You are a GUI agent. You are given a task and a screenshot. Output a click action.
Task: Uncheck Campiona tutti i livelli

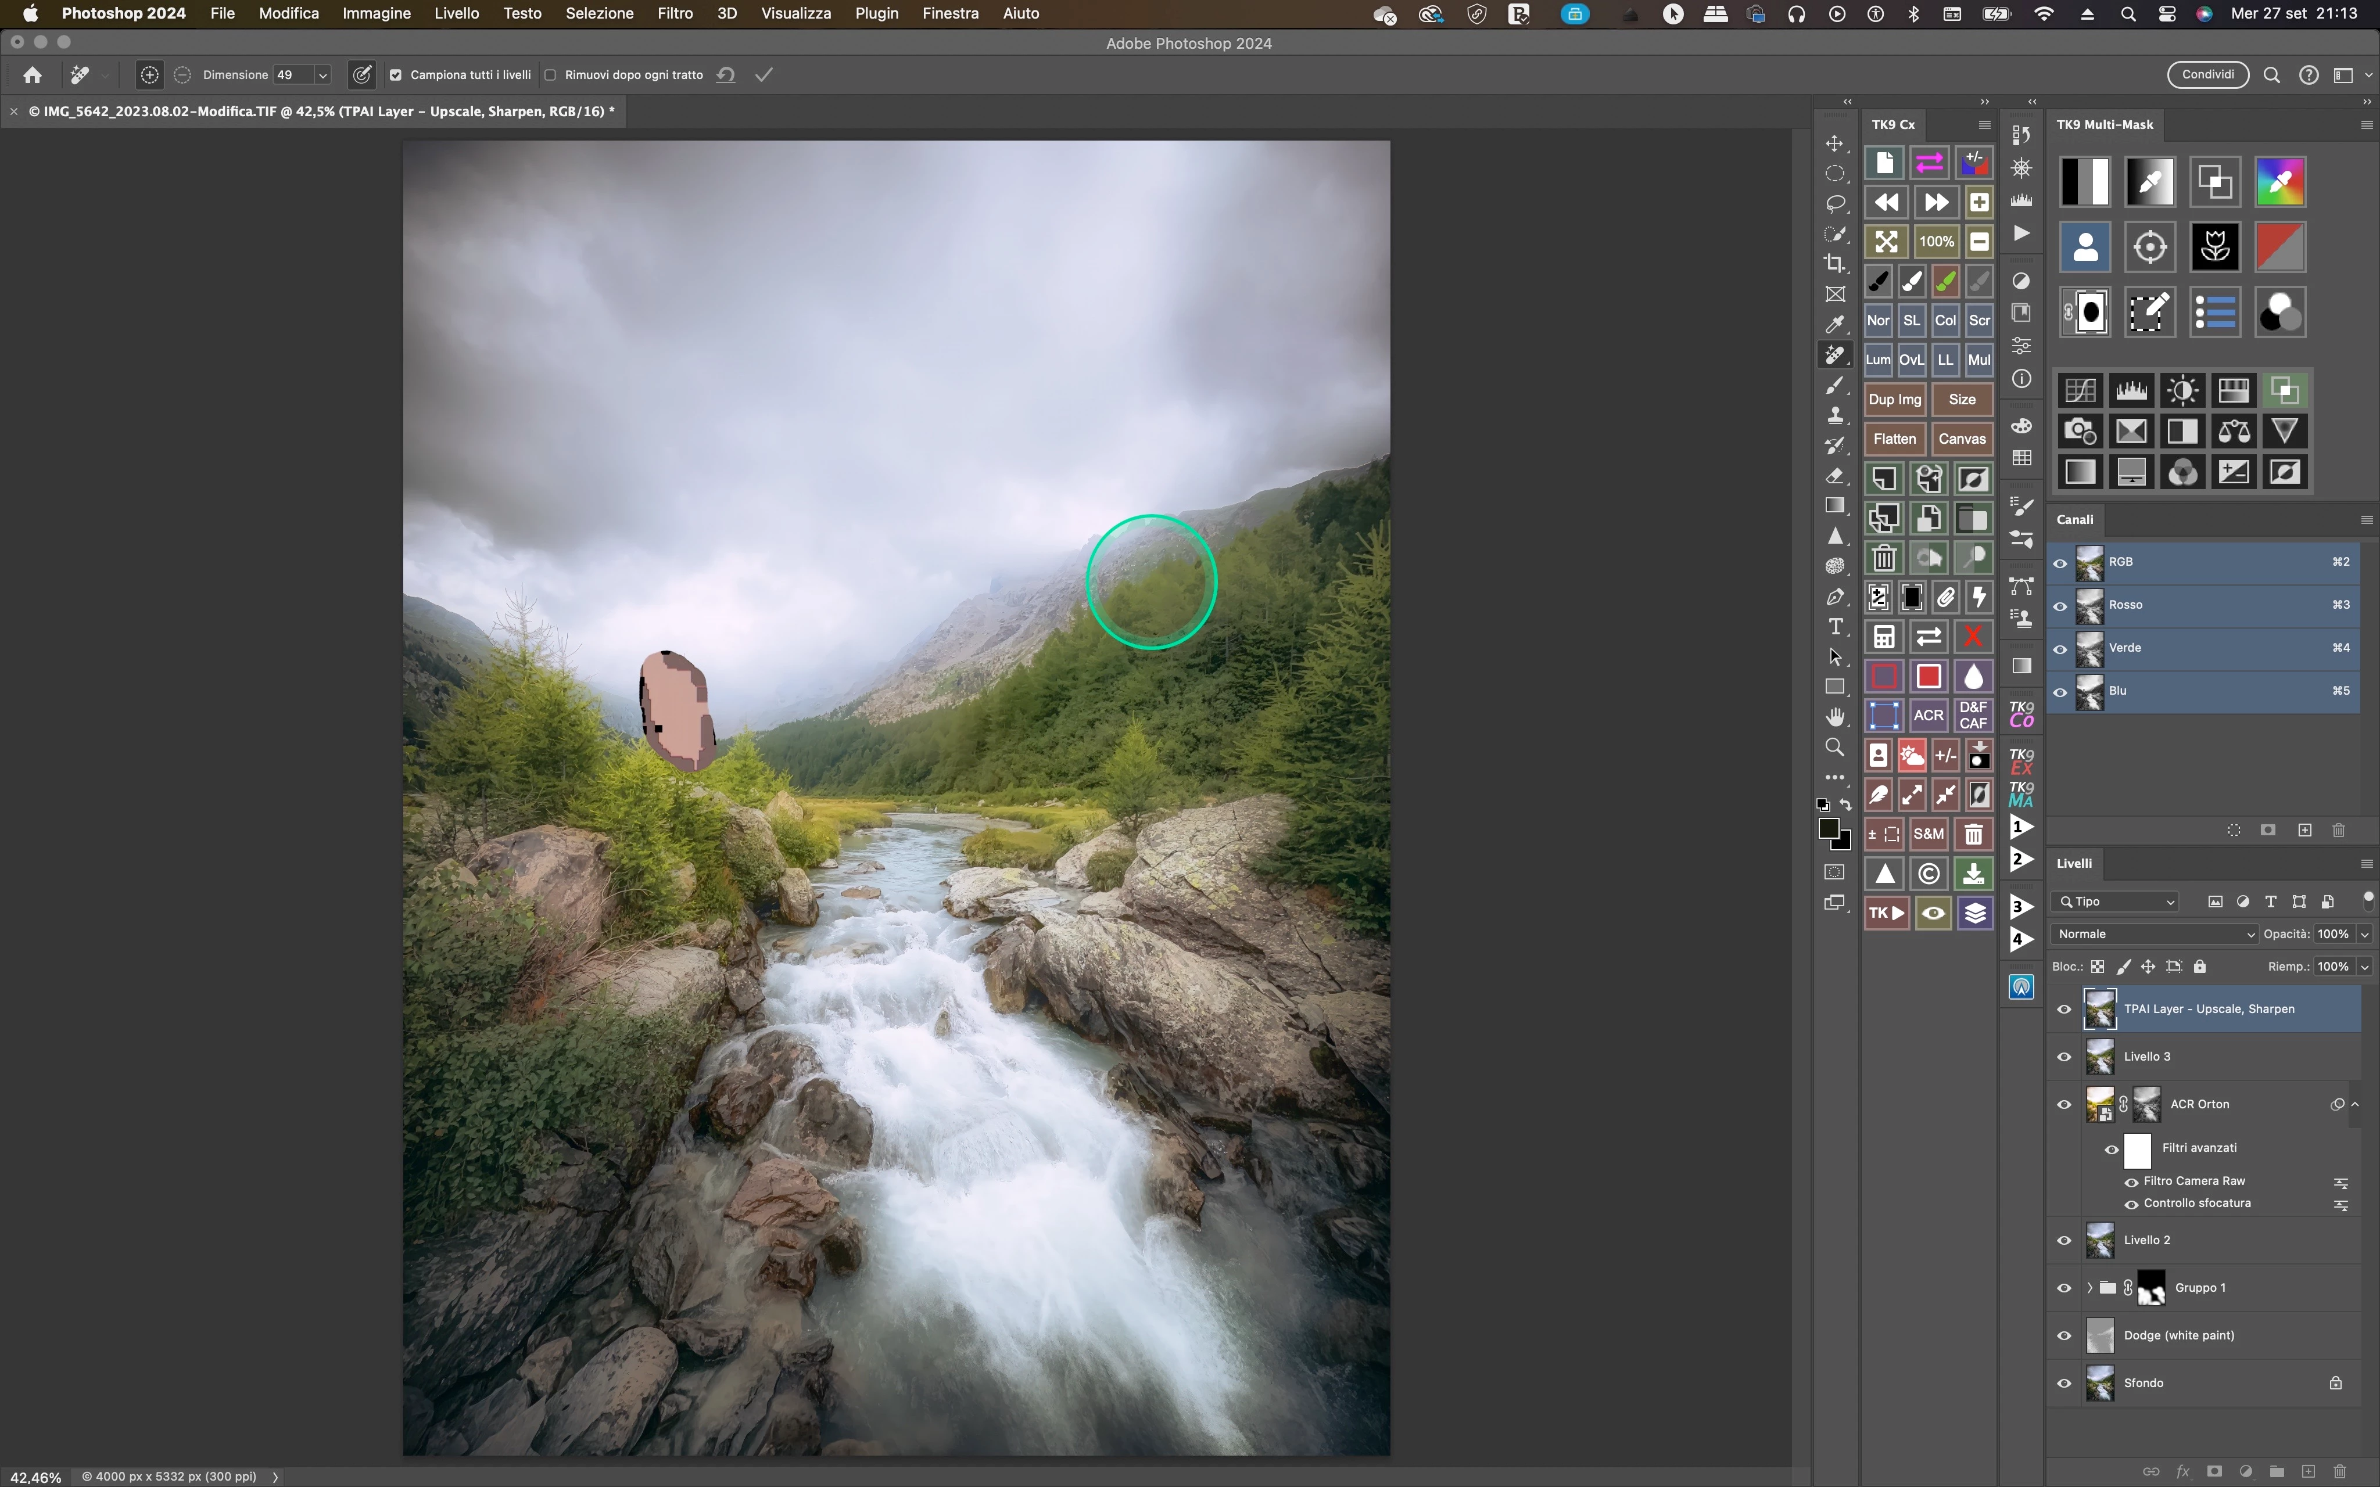tap(395, 75)
